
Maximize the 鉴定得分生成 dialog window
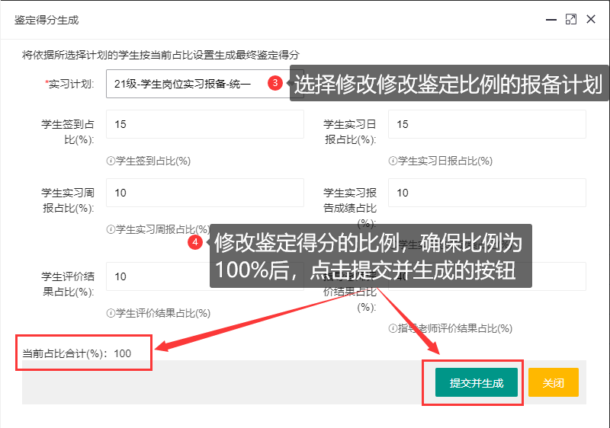(x=570, y=20)
